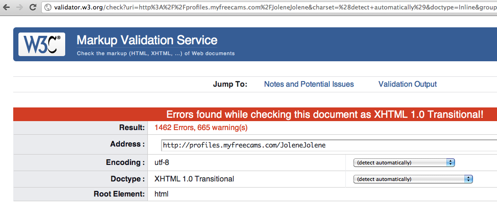The height and width of the screenshot is (205, 497).
Task: Click the 'Root Element:' row label
Action: 119,194
